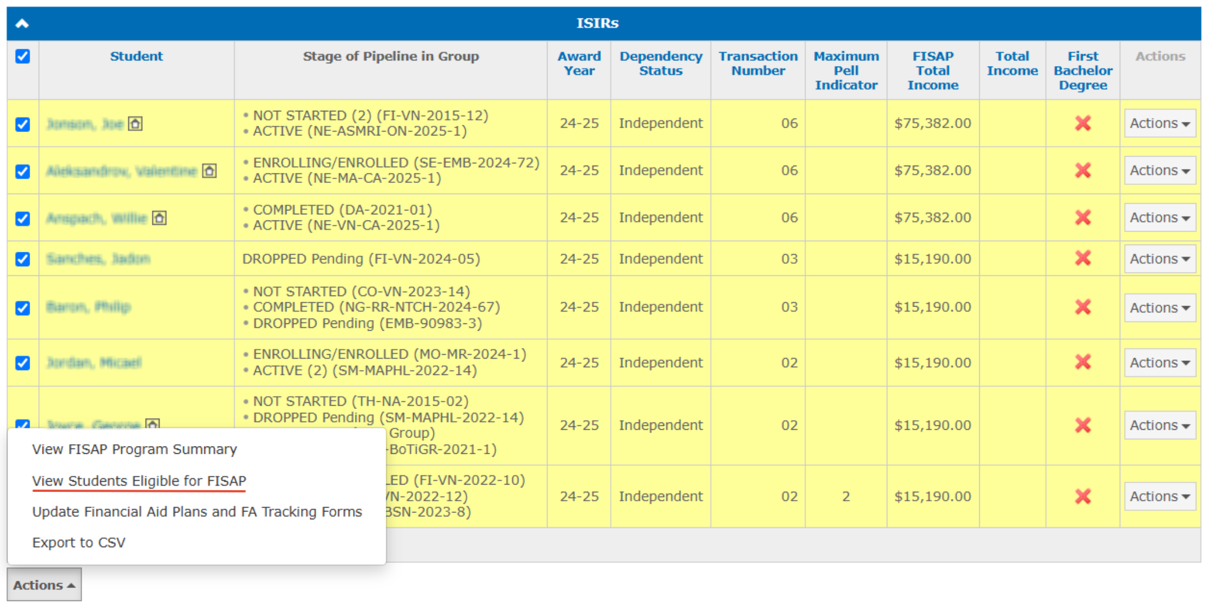This screenshot has width=1211, height=606.
Task: Sort by FISAP Total Income column header
Action: 932,71
